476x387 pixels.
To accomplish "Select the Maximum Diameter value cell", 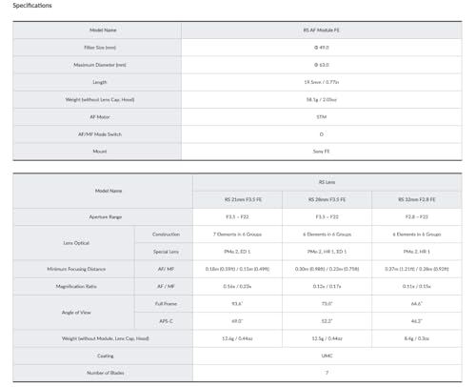I will pyautogui.click(x=322, y=65).
